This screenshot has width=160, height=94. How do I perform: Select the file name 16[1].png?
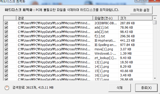coord(102,75)
